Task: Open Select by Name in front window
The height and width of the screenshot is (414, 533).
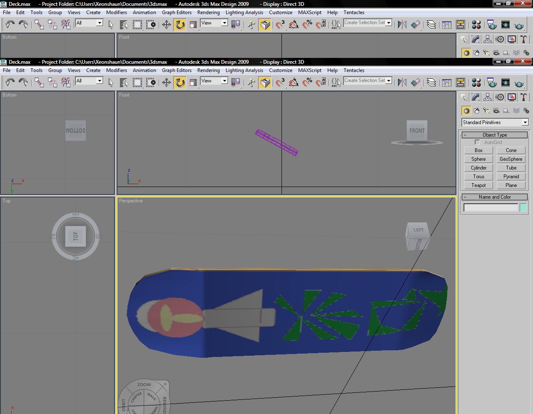Action: 123,82
